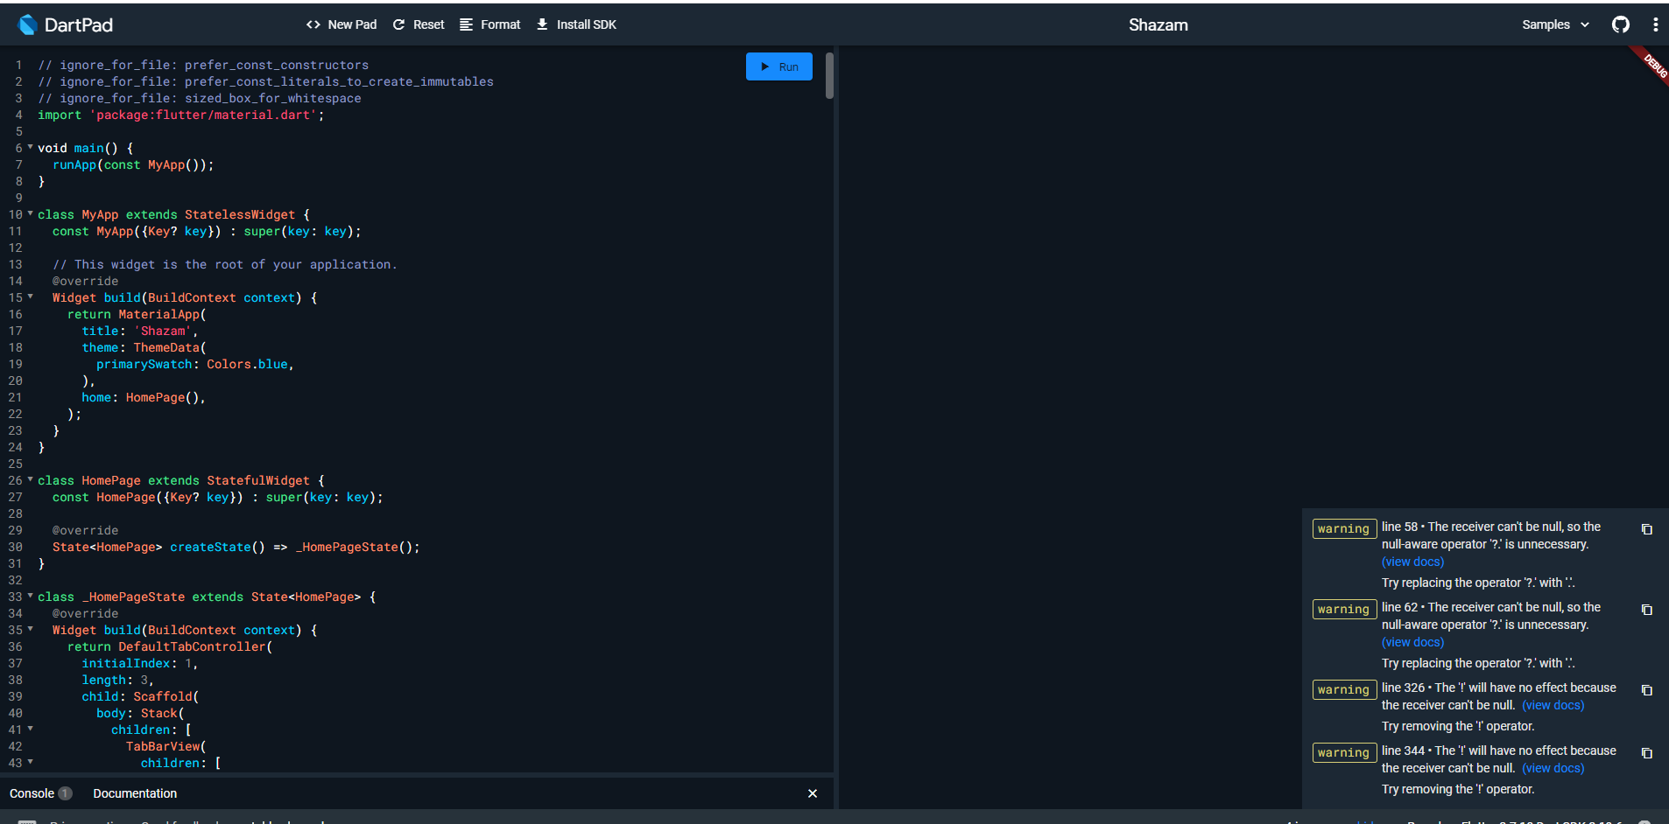
Task: Copy the line 62 warning message
Action: (x=1646, y=610)
